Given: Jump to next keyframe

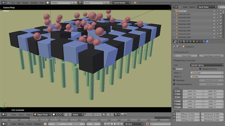Looking at the screenshot, I should coord(118,124).
